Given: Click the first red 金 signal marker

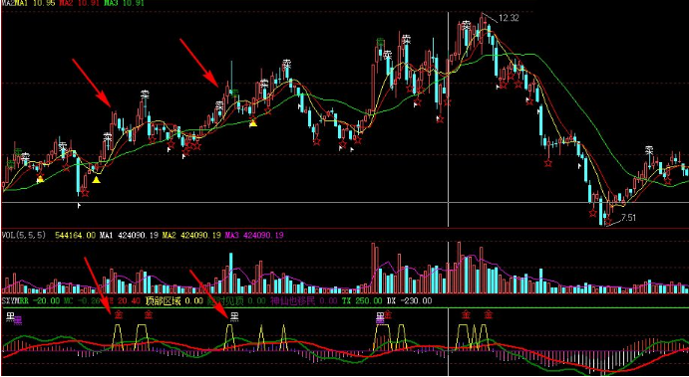Looking at the screenshot, I should [x=119, y=314].
